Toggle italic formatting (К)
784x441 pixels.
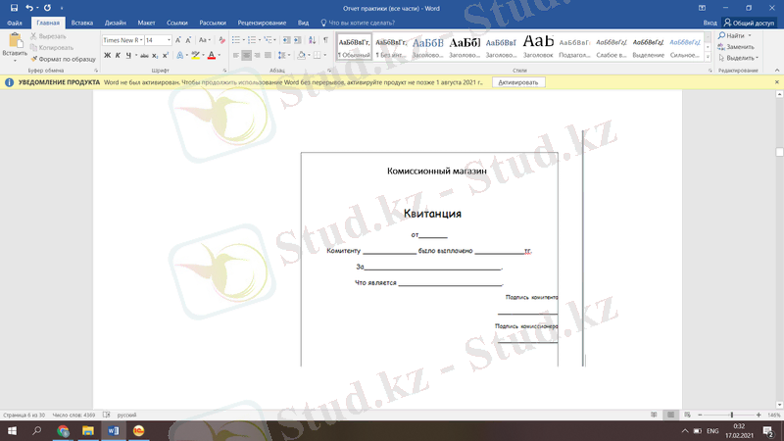pyautogui.click(x=119, y=56)
